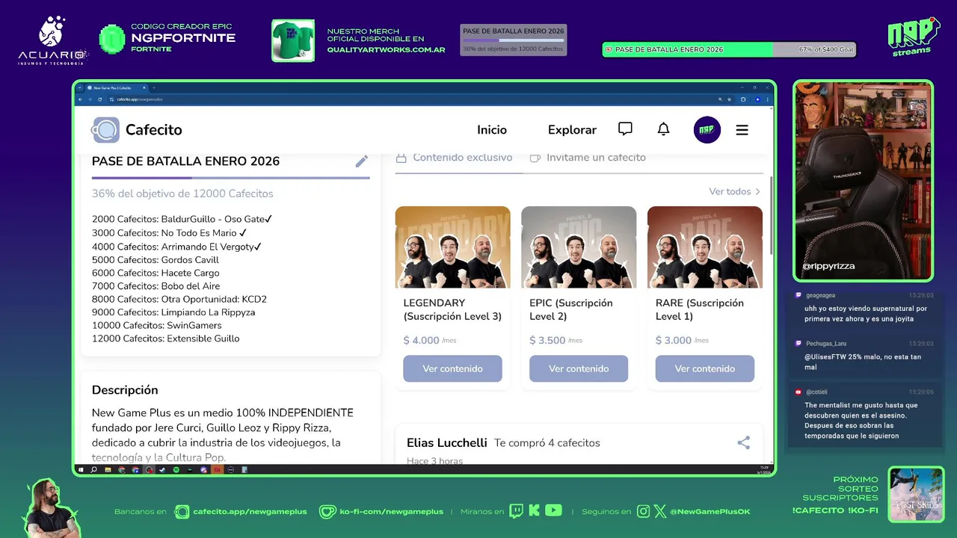Go to Inicio
957x538 pixels.
point(492,130)
